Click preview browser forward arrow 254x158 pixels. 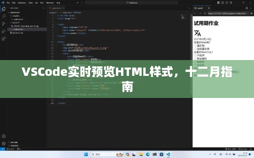200,13
